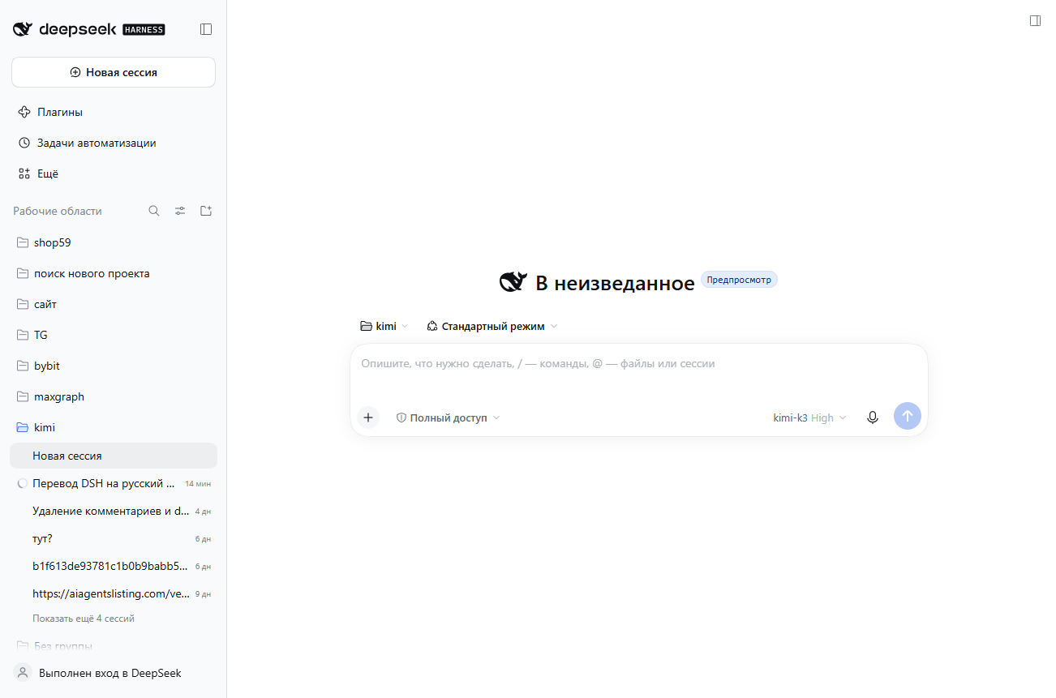Open the Стандартный режим mode dropdown
1056x698 pixels.
(492, 326)
